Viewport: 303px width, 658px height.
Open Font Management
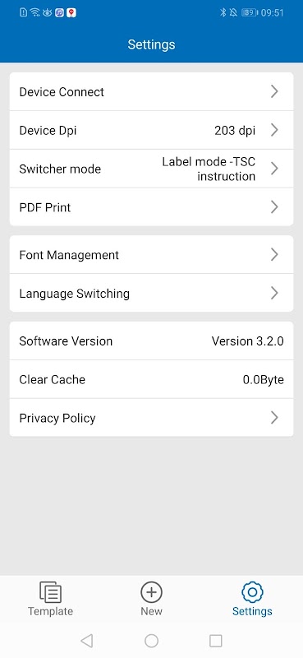point(151,255)
